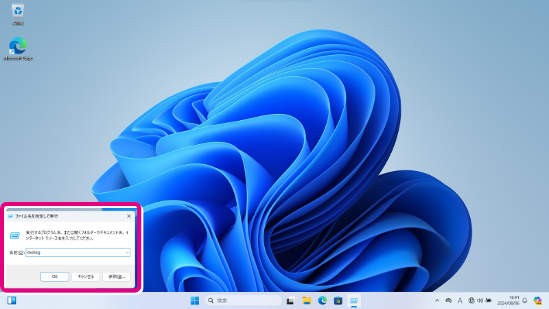This screenshot has height=309, width=549.
Task: Expand the Run command history dropdown
Action: click(x=128, y=253)
